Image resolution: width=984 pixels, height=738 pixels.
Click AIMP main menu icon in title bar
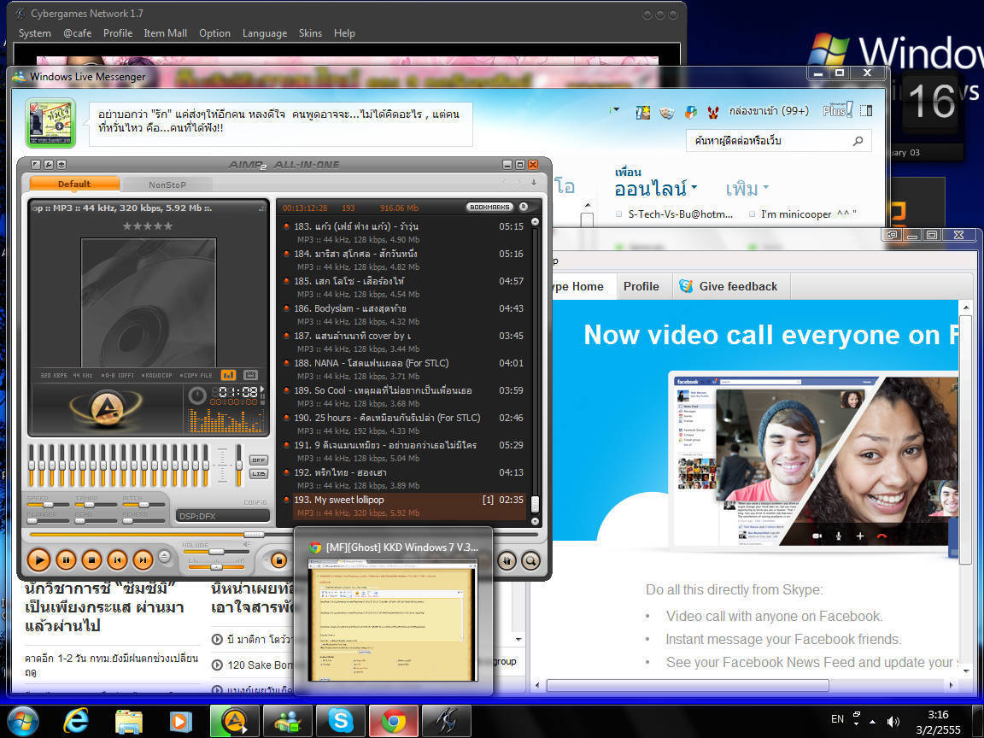[36, 164]
